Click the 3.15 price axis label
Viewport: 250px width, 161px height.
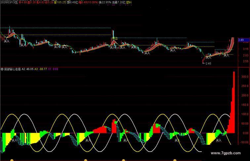click(245, 49)
